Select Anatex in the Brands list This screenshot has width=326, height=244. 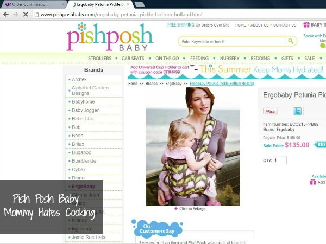tap(79, 79)
